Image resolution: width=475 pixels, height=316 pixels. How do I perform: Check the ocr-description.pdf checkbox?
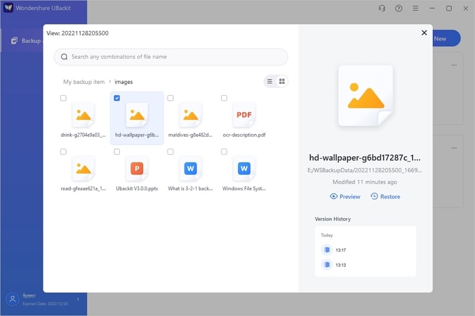pos(224,98)
